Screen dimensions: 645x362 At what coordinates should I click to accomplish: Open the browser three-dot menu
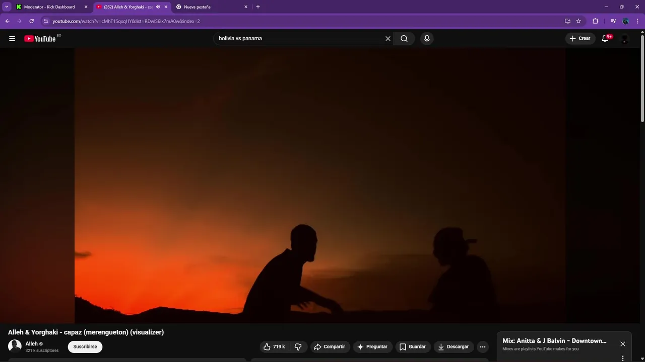pyautogui.click(x=638, y=21)
